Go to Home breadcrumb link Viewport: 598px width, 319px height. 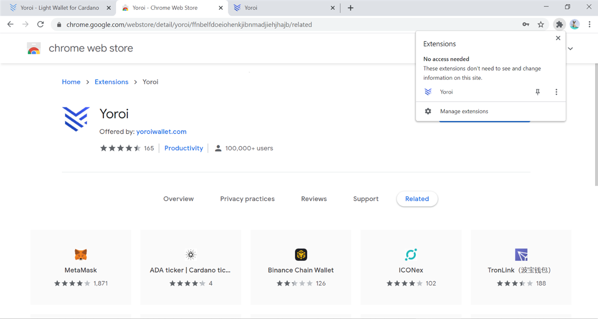coord(71,82)
